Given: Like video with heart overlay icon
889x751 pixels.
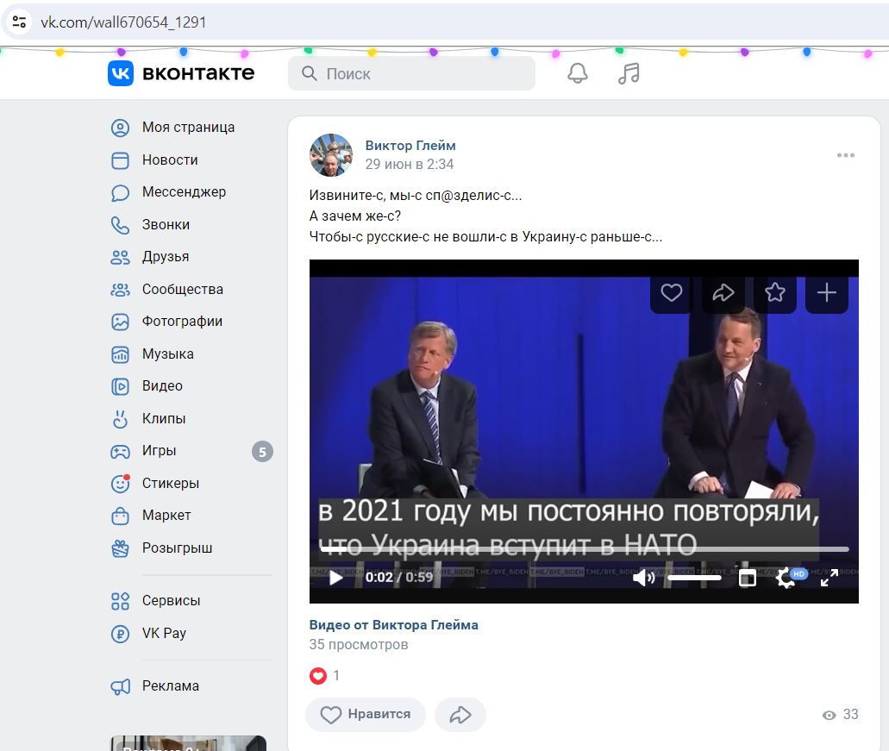Looking at the screenshot, I should [672, 292].
